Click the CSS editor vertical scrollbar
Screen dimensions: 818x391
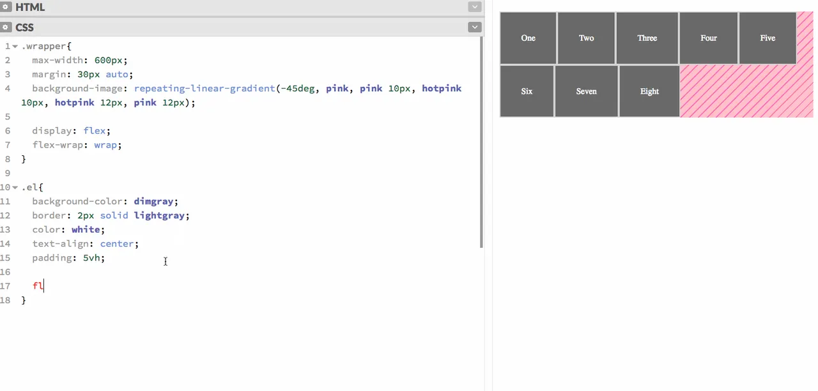(481, 142)
